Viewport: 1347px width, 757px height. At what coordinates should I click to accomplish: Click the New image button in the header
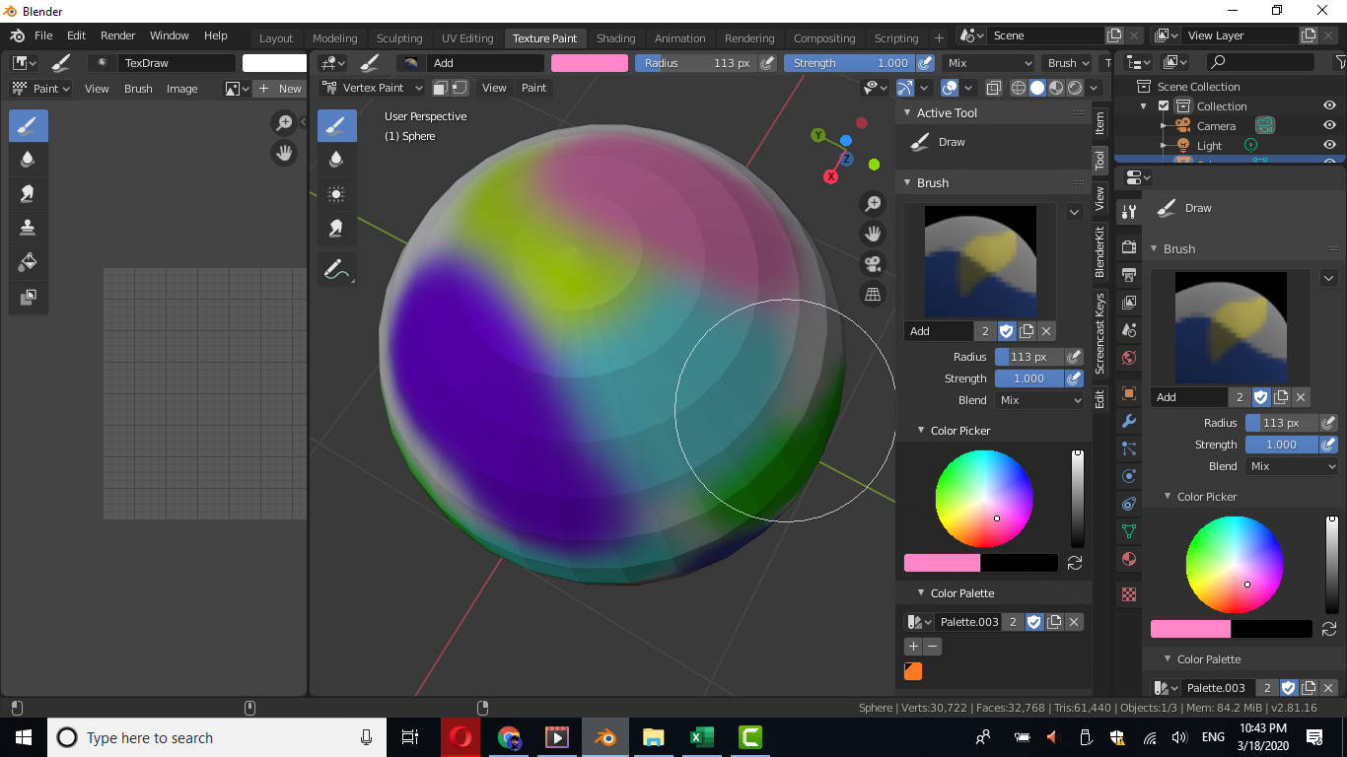click(x=279, y=88)
